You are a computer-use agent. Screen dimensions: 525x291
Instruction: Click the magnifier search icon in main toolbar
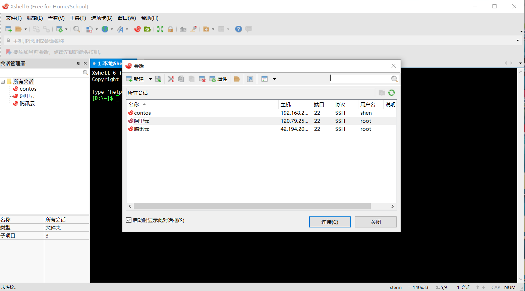77,29
